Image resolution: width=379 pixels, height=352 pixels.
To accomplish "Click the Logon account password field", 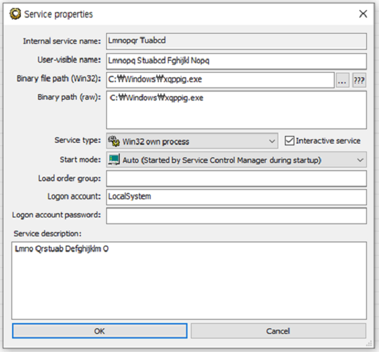I will point(236,215).
